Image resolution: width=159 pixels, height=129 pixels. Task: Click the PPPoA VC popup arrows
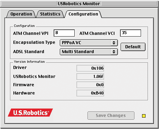[x=114, y=43]
